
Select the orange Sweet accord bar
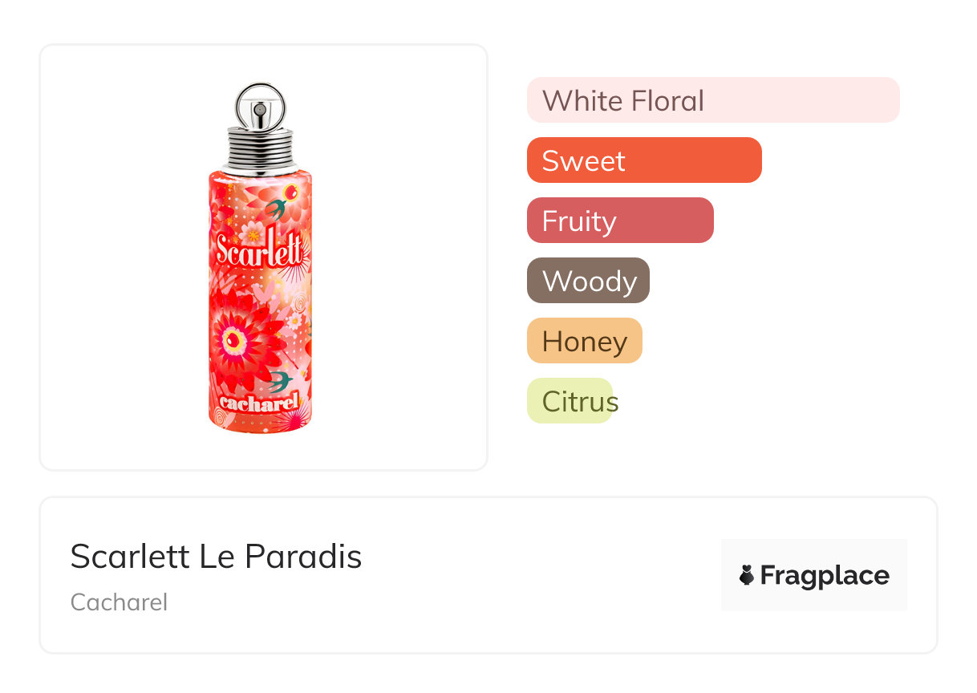643,160
